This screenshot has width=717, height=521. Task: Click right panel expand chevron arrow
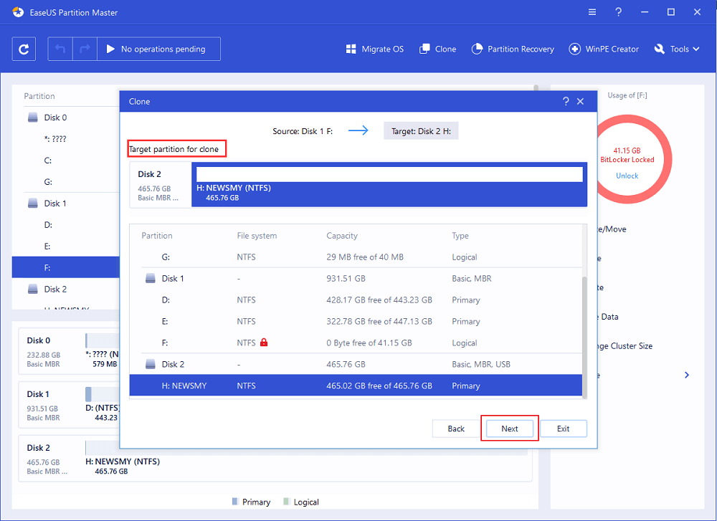687,376
